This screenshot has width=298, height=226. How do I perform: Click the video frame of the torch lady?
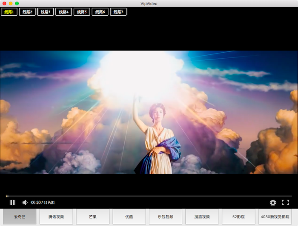149,112
